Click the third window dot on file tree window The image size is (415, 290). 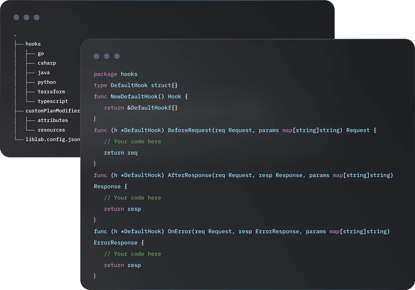pyautogui.click(x=36, y=17)
